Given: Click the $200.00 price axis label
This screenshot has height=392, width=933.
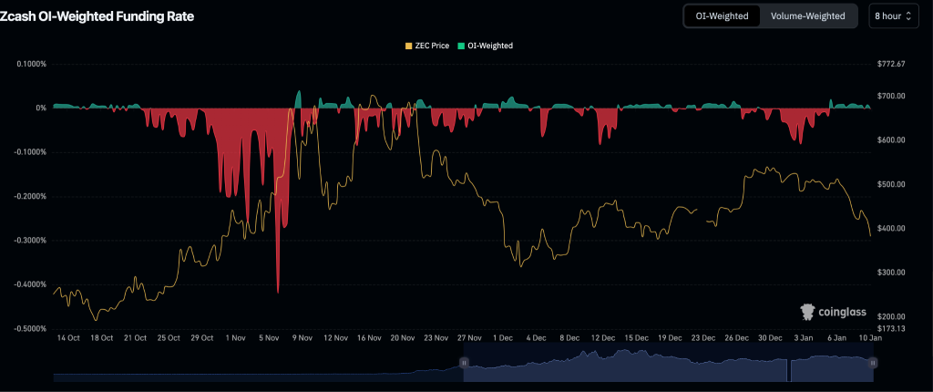Looking at the screenshot, I should 891,316.
